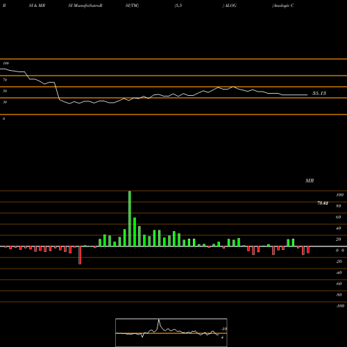The width and height of the screenshot is (347, 347).
Task: Click the '50' level label on RSI chart
Action: [5, 91]
